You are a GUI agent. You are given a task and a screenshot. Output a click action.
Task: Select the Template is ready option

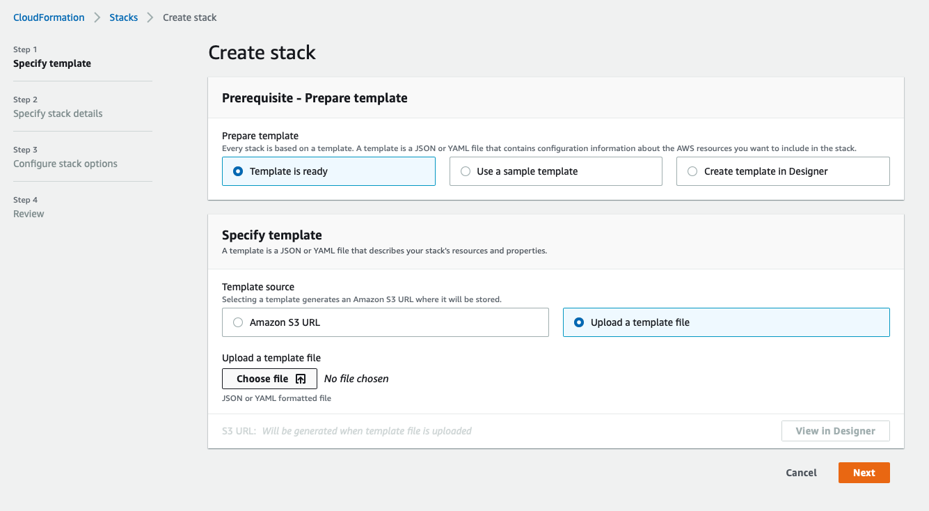tap(328, 171)
